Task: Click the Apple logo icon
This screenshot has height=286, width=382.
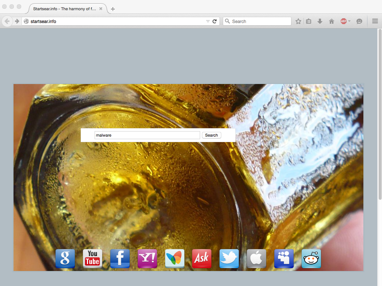Action: click(x=256, y=259)
